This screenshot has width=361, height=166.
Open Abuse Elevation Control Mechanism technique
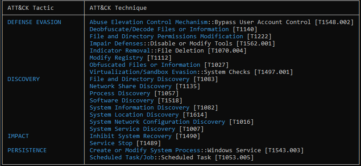tap(149, 22)
